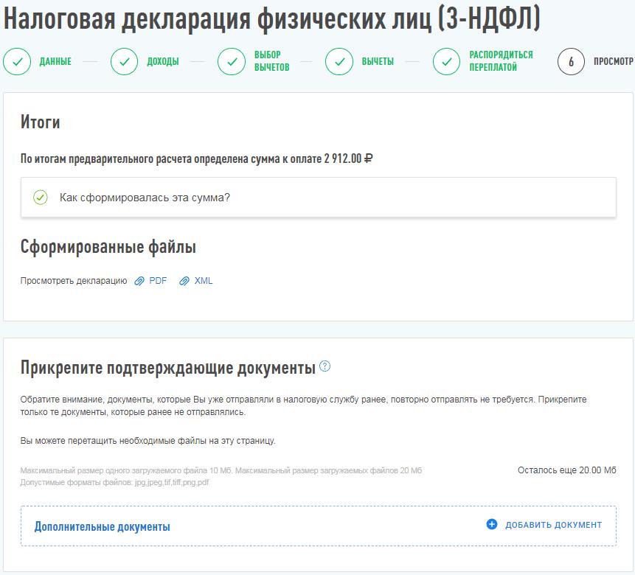This screenshot has height=575, width=635.
Task: Click the checkmark icon for Распорядиться переплатой
Action: tap(447, 62)
